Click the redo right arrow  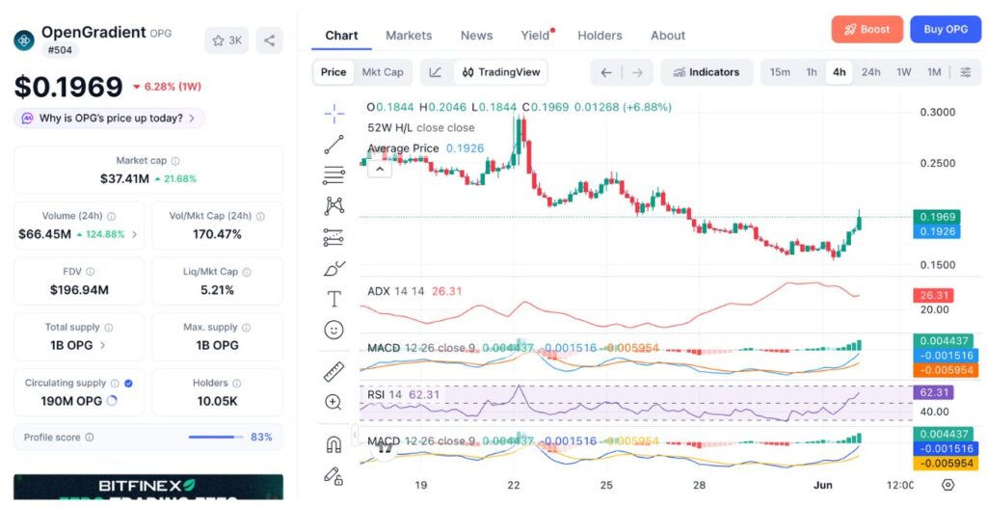[638, 72]
